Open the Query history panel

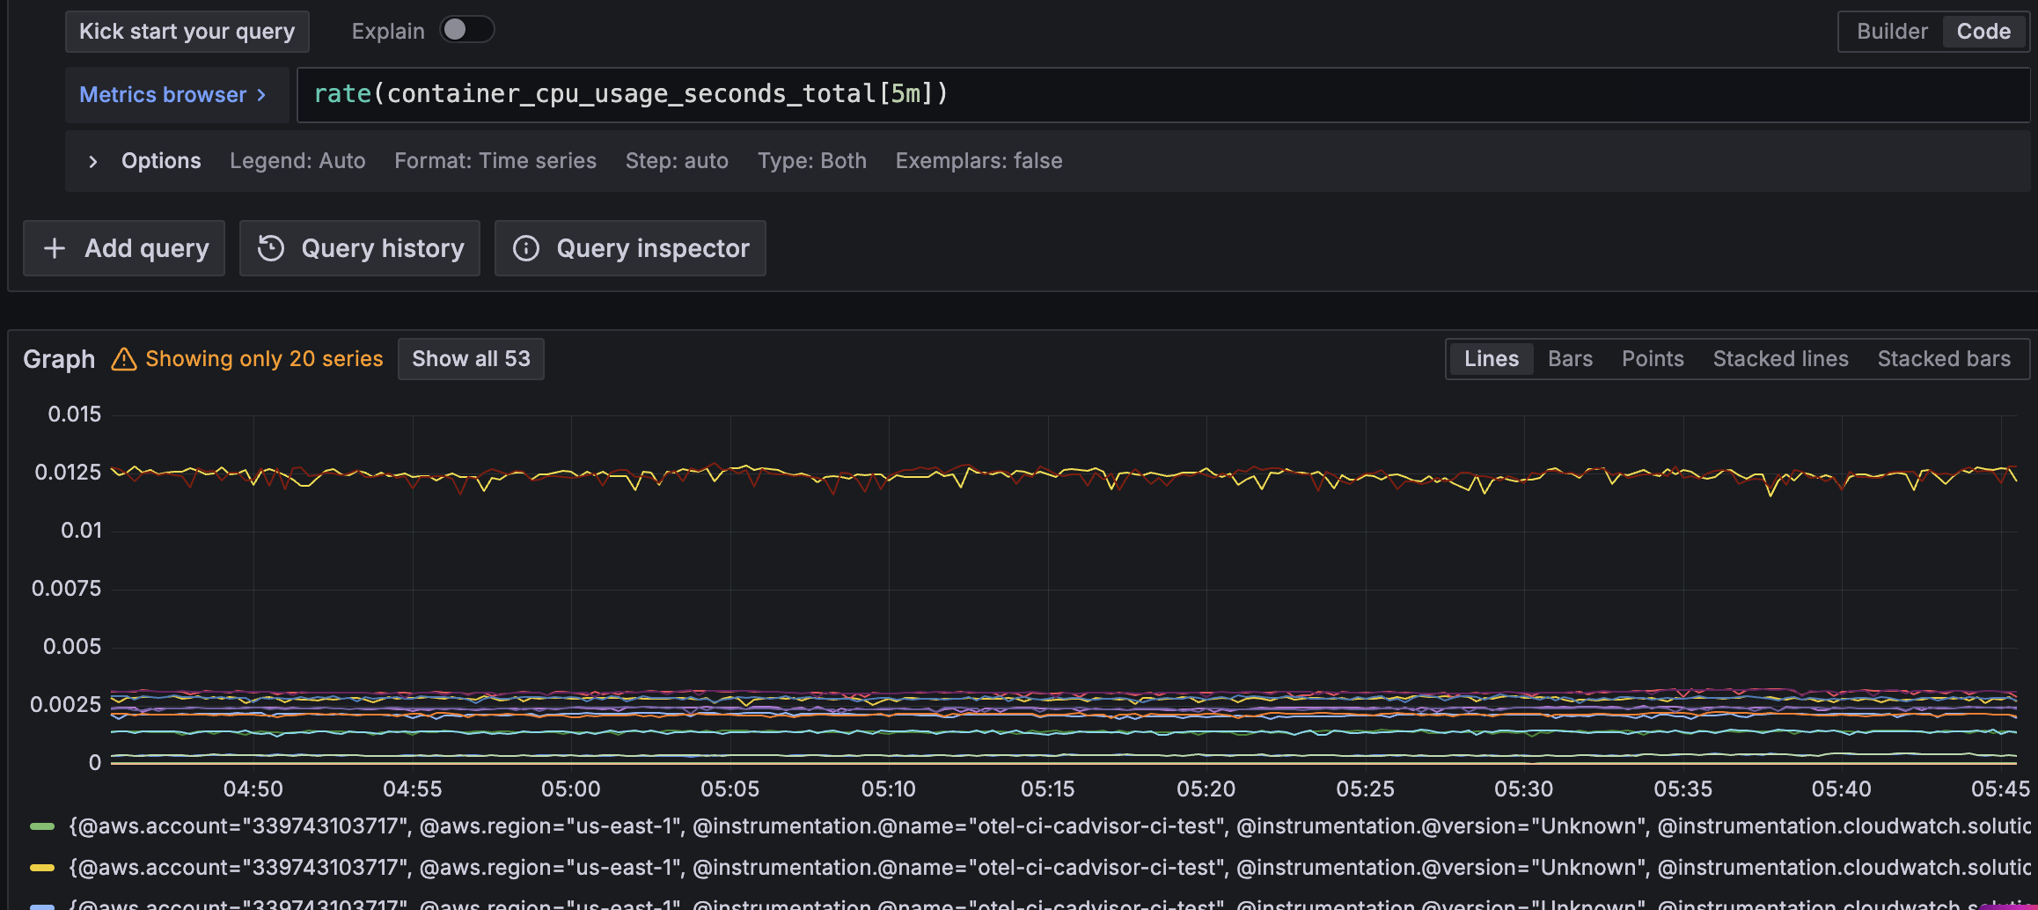(359, 248)
